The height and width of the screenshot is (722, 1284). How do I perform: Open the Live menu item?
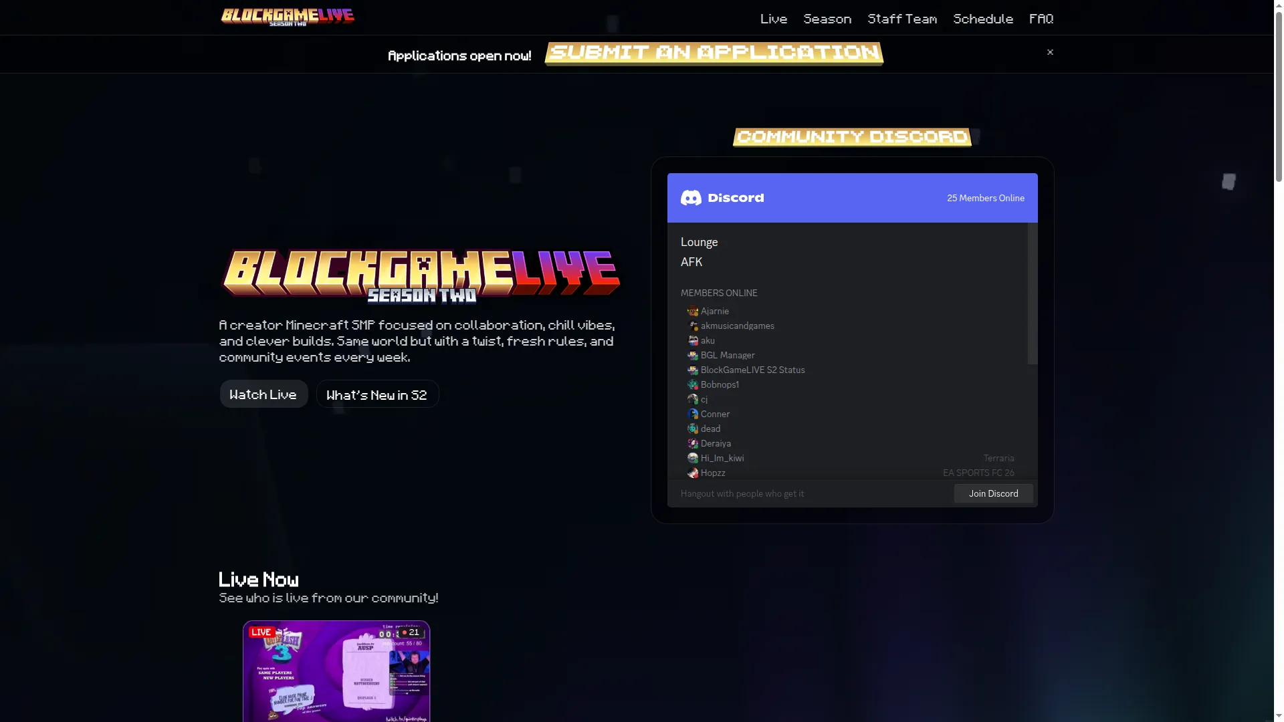(x=774, y=19)
